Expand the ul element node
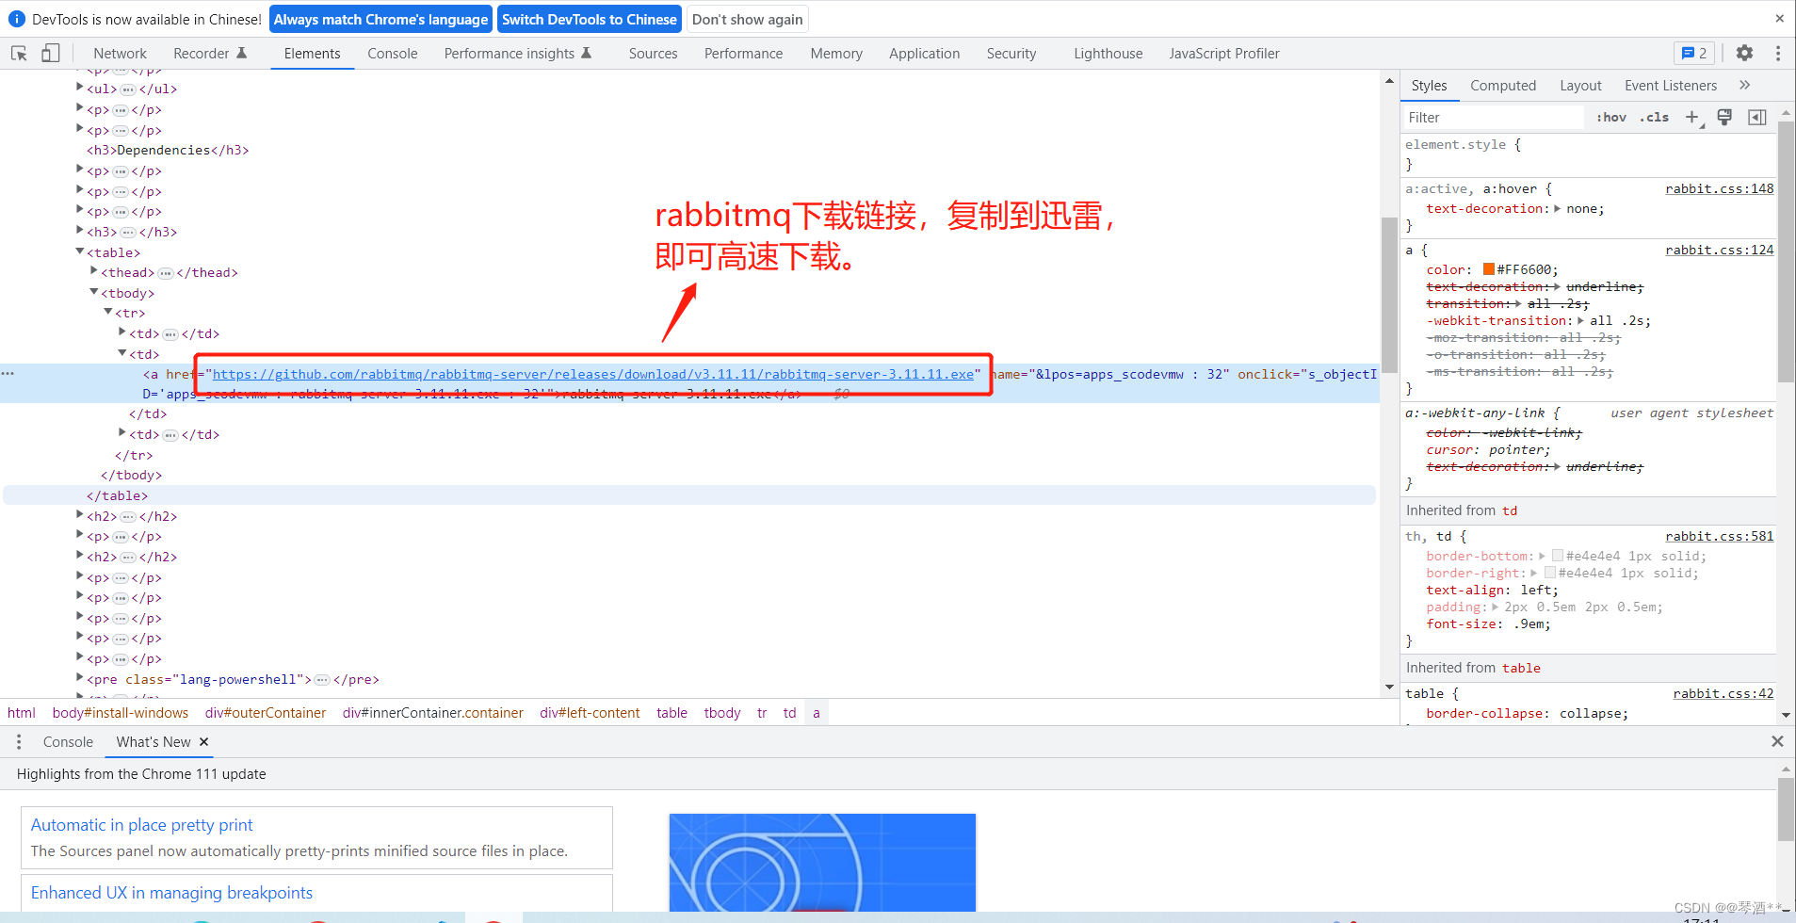The height and width of the screenshot is (923, 1796). tap(80, 89)
